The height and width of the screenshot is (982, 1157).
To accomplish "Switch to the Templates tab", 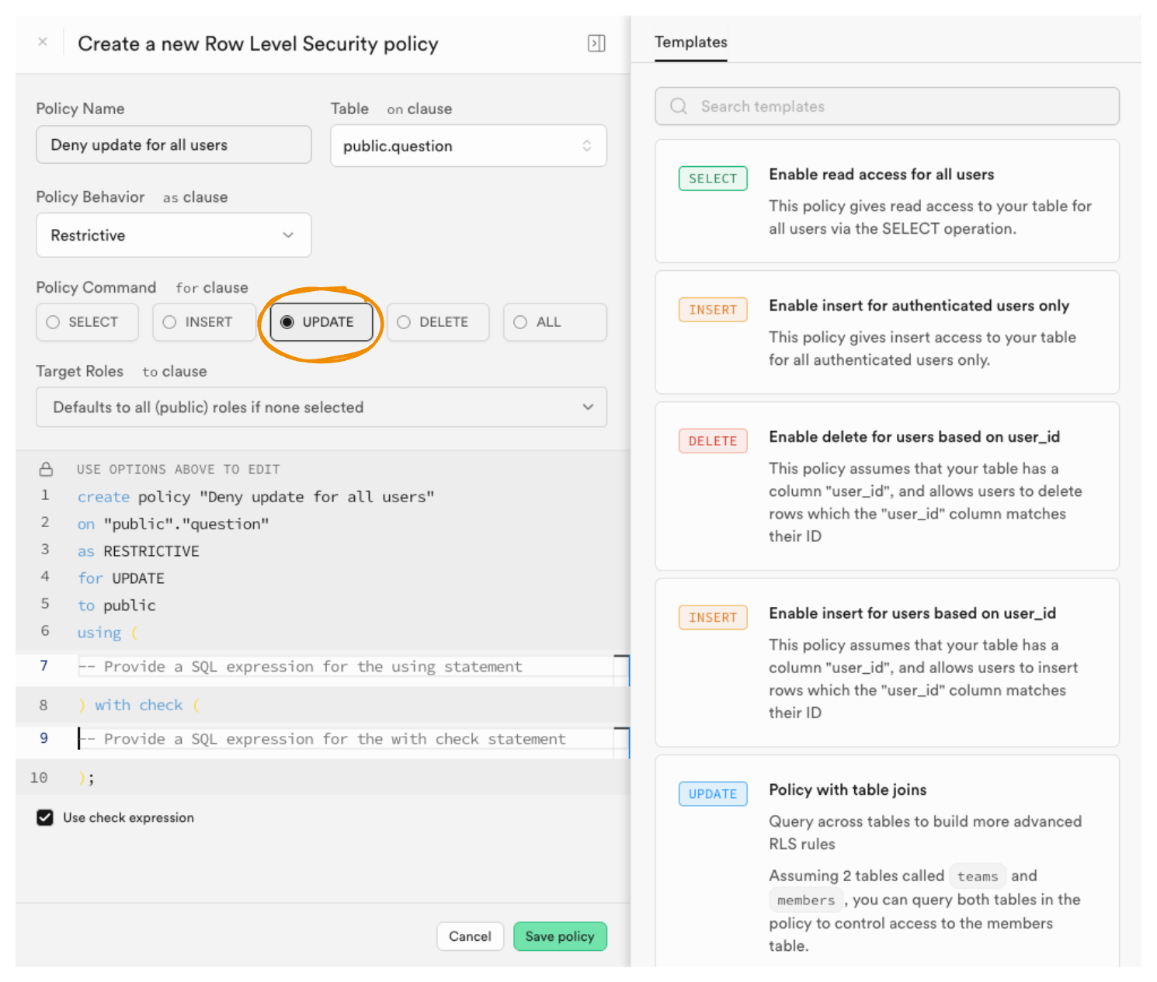I will pos(690,42).
